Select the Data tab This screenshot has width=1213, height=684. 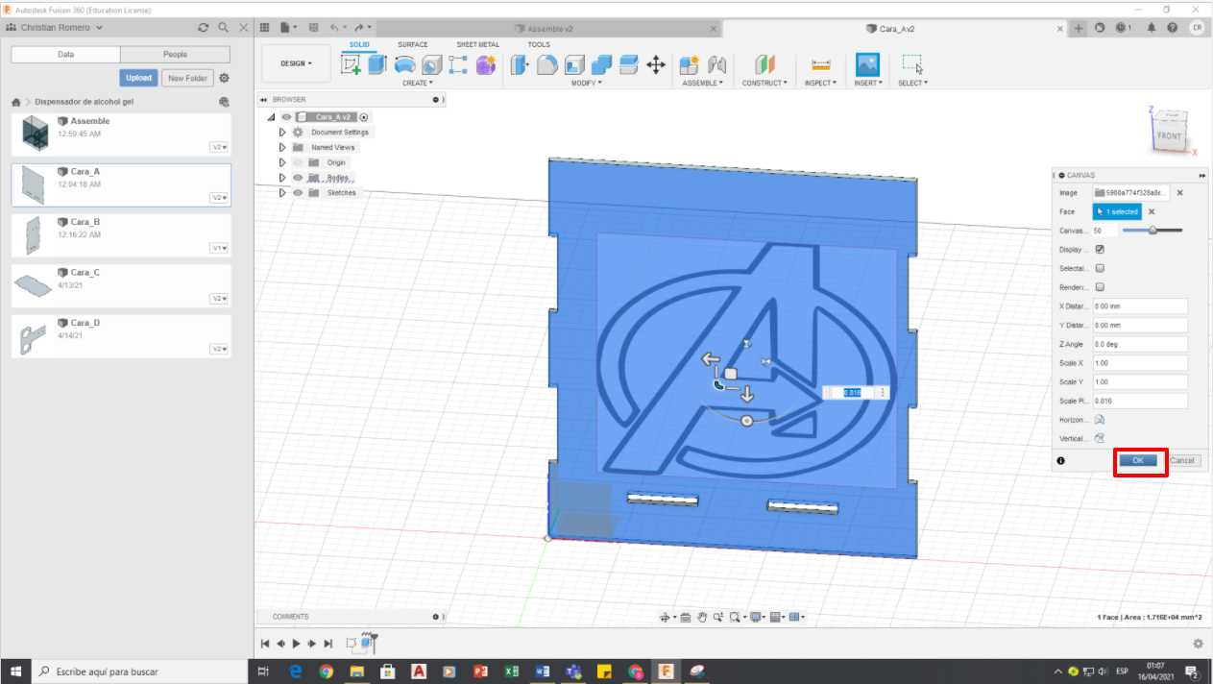[x=66, y=55]
